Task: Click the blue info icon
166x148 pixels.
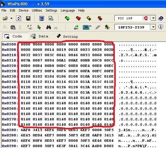Action: [161, 27]
